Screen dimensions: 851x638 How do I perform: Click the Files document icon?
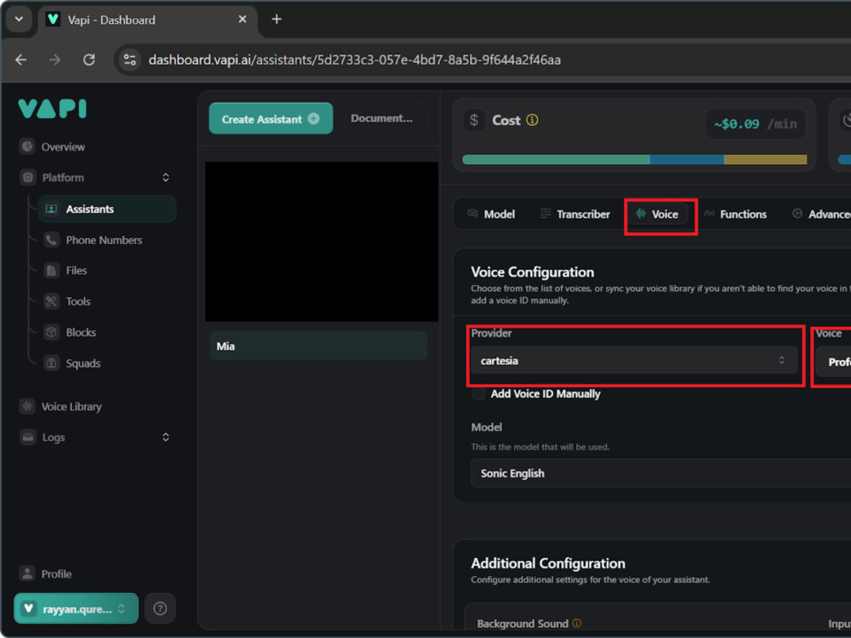pyautogui.click(x=51, y=271)
